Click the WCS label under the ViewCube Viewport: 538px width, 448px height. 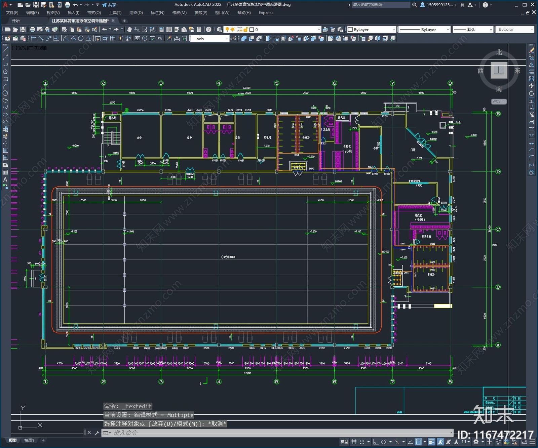point(497,101)
